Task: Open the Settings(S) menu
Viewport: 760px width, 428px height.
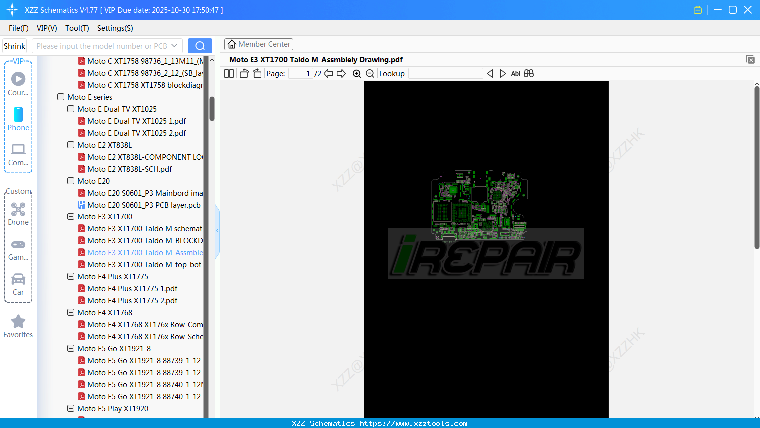Action: coord(115,28)
